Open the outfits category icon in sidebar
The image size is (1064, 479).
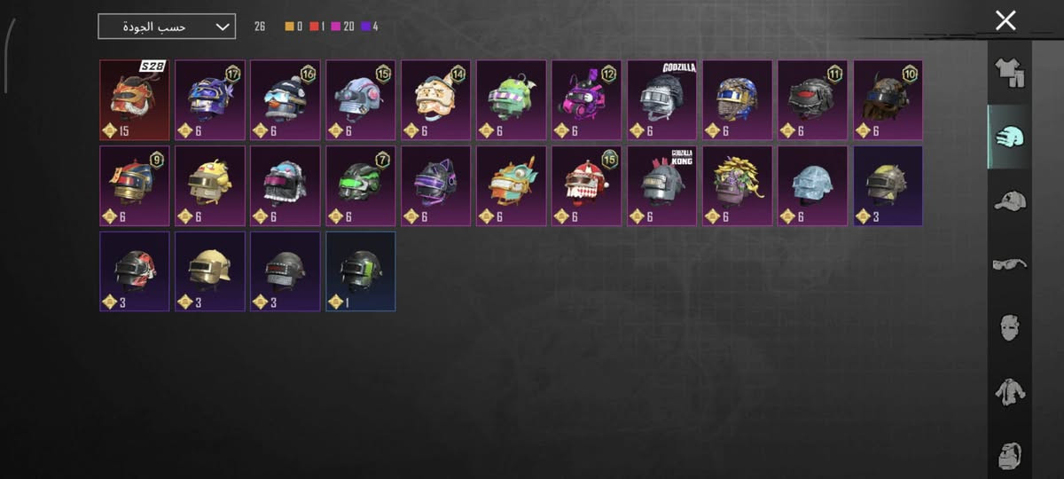point(1009,73)
